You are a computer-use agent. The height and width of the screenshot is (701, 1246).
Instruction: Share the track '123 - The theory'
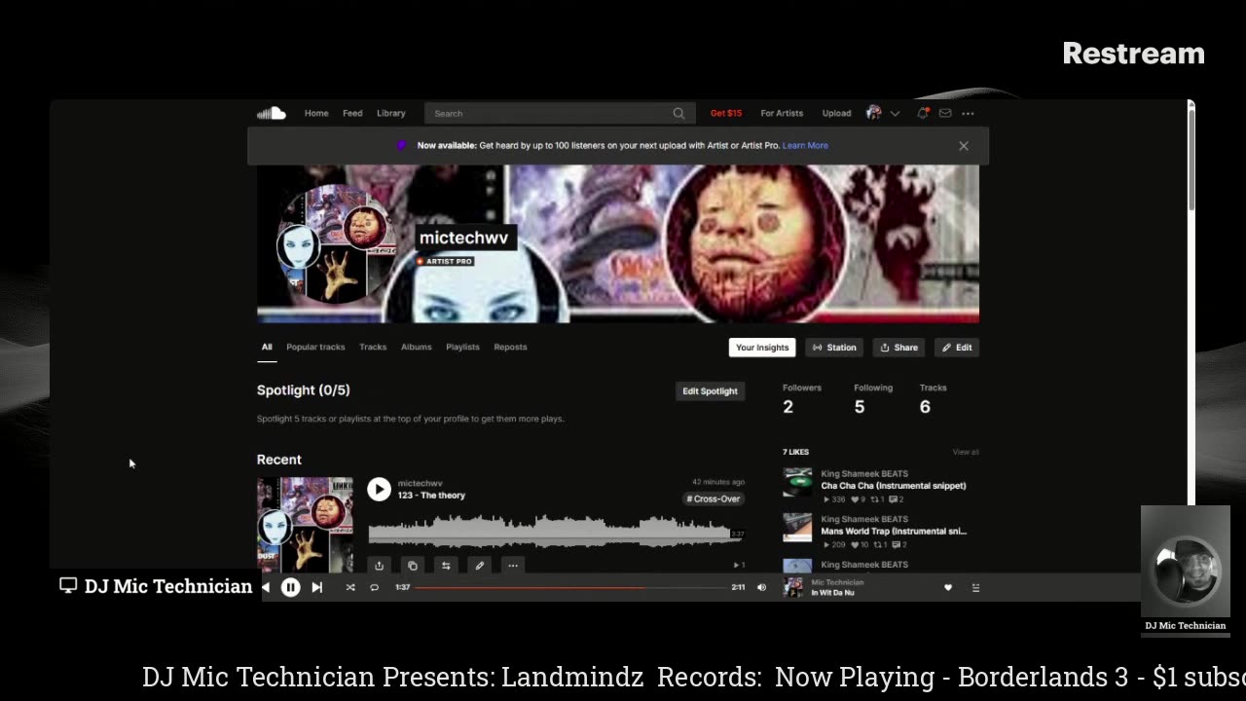tap(379, 565)
